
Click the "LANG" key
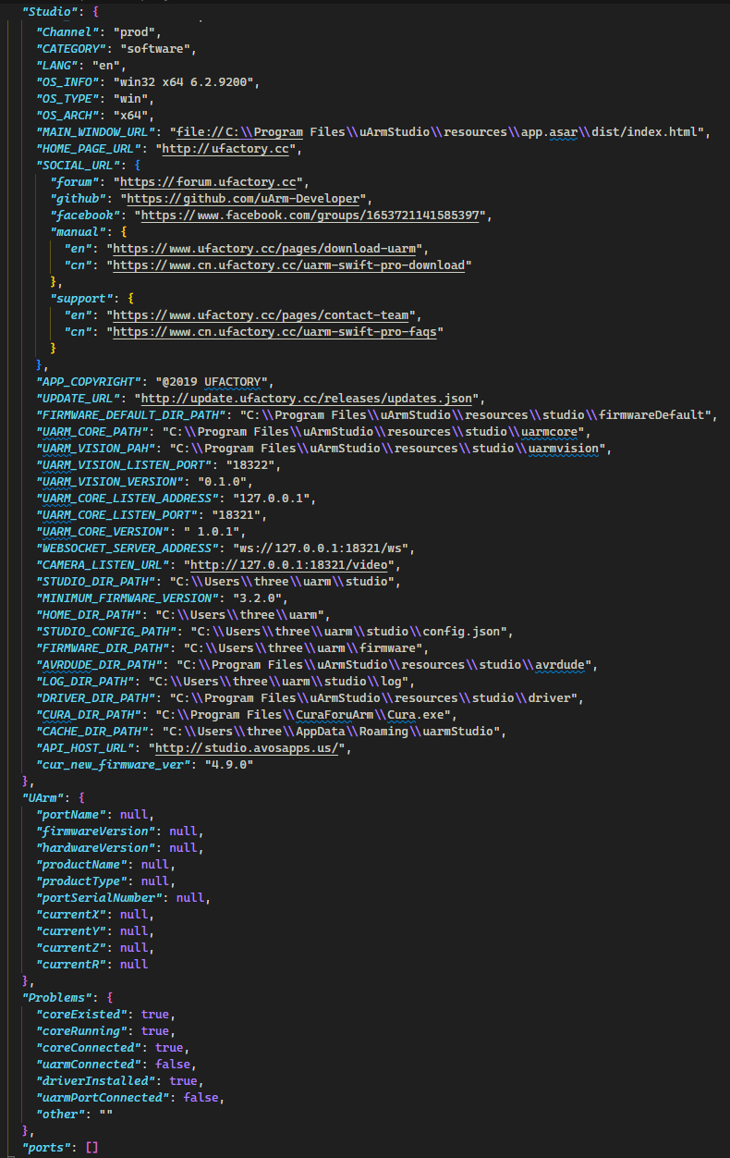56,65
